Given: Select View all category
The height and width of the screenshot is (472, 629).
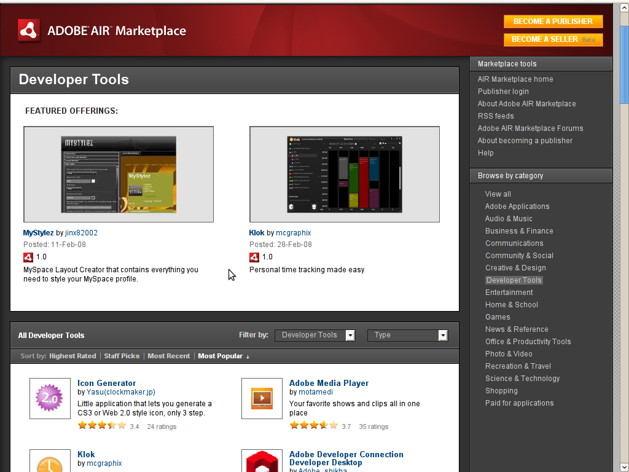Looking at the screenshot, I should (x=498, y=194).
